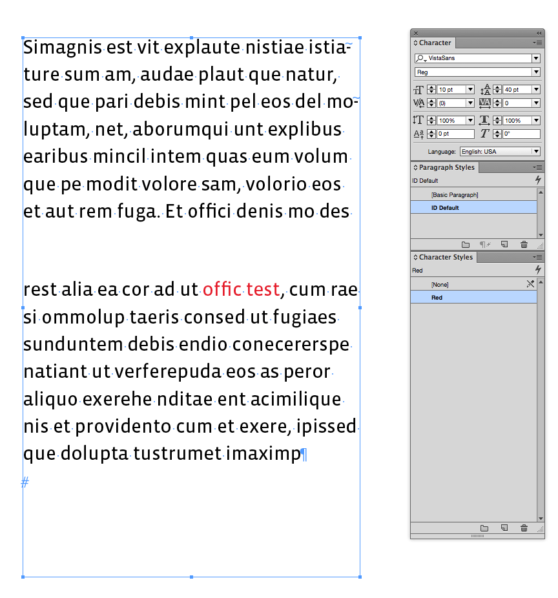Click the font search magnifier icon
Viewport: 558px width, 598px height.
[x=420, y=58]
